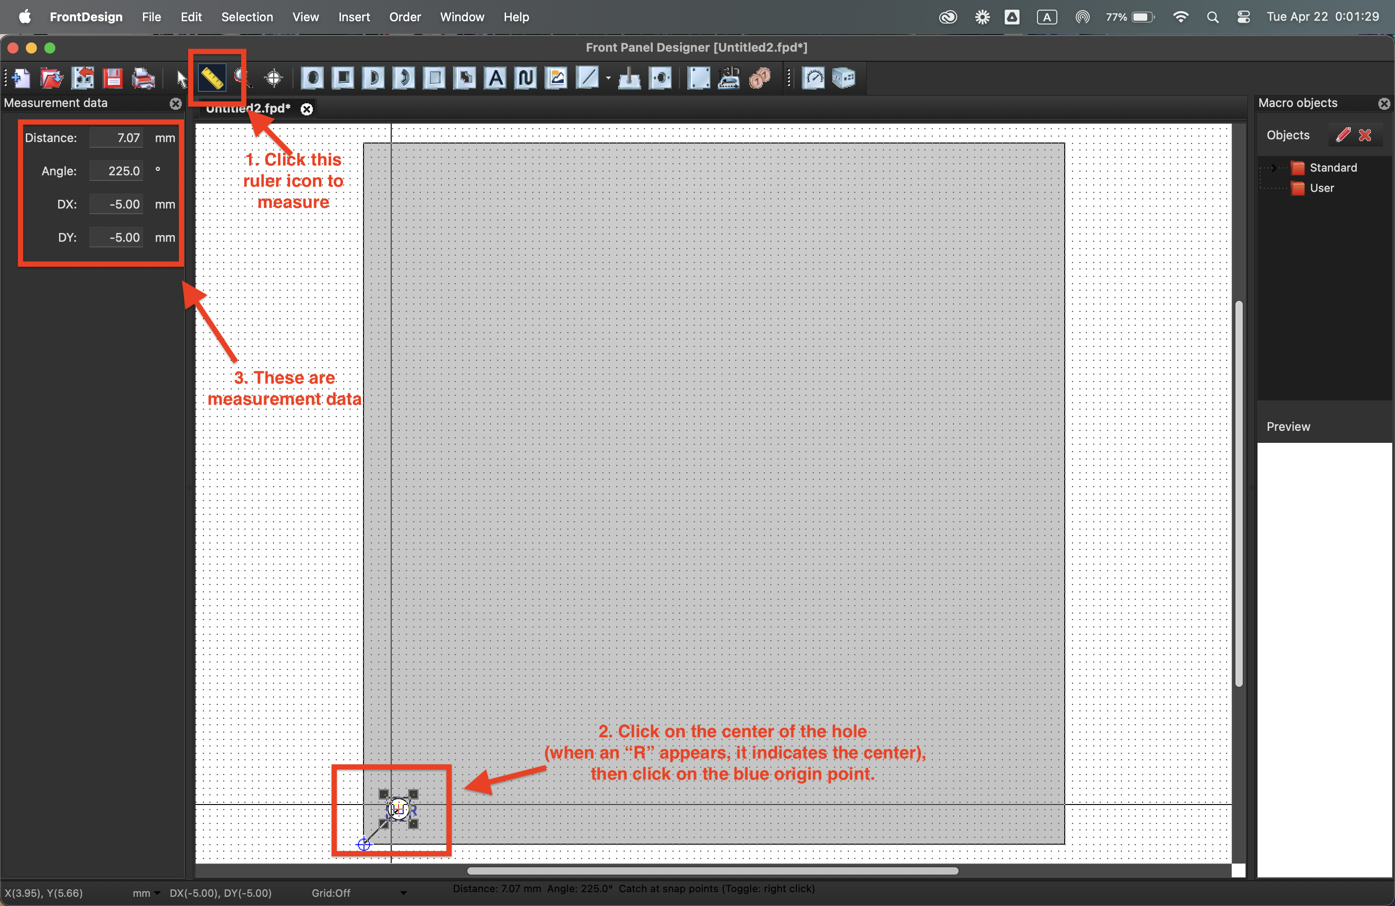Open the line tool dropdown arrow

pyautogui.click(x=608, y=78)
